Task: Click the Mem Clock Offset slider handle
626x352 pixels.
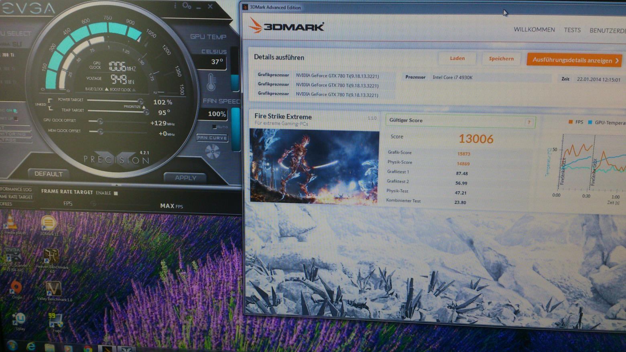Action: coord(100,131)
